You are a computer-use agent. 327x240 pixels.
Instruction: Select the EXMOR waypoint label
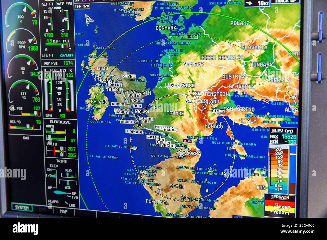coord(136,100)
